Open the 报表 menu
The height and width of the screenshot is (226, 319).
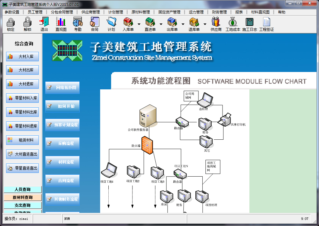pos(239,12)
